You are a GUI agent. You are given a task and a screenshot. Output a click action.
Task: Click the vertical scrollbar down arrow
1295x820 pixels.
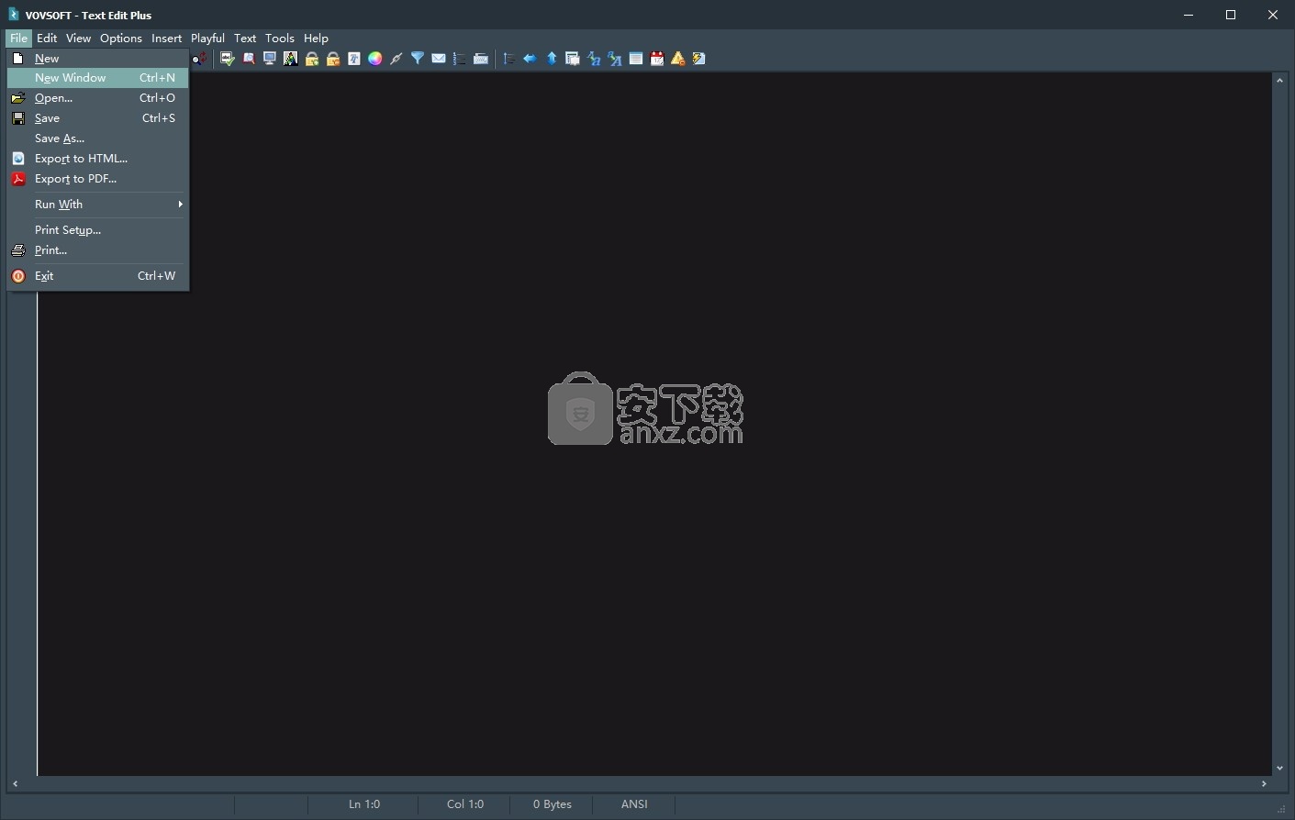click(x=1279, y=768)
